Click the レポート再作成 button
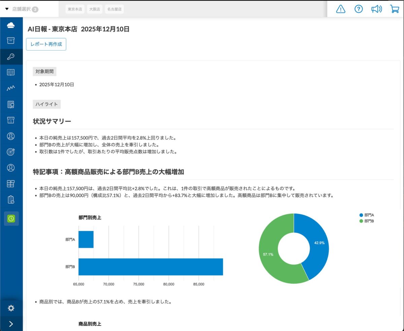The image size is (404, 331). (x=46, y=44)
